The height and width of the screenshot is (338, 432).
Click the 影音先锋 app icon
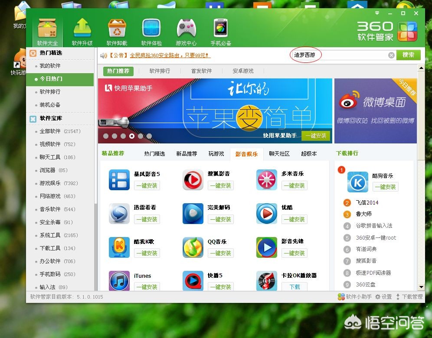(266, 247)
